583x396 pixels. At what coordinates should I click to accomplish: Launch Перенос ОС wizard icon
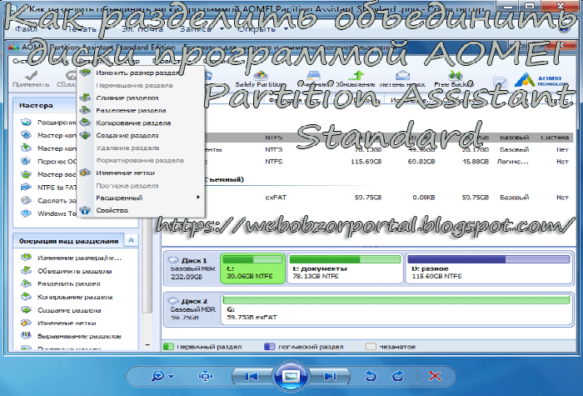(26, 161)
